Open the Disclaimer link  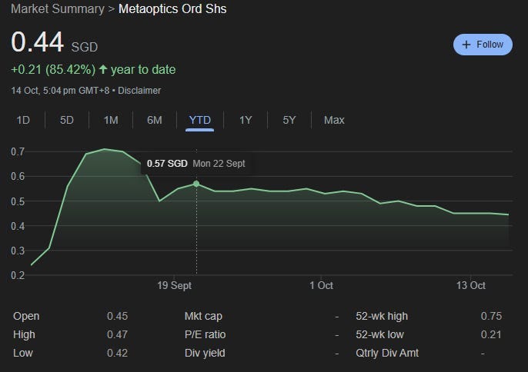coord(139,91)
